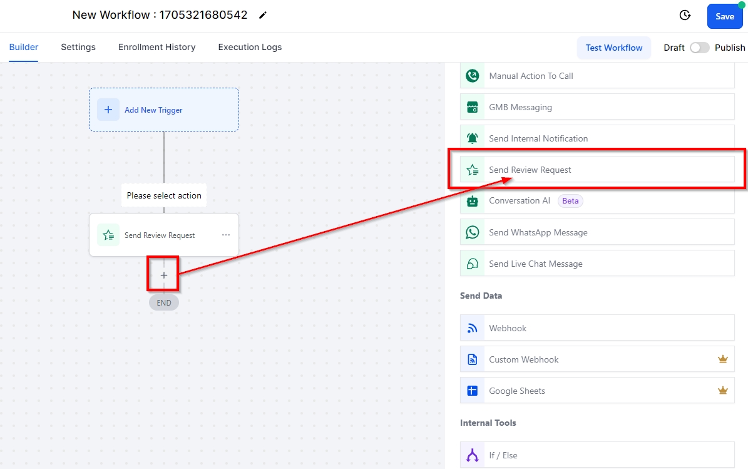This screenshot has height=469, width=748.
Task: Toggle the Draft/Publish switch
Action: point(699,48)
